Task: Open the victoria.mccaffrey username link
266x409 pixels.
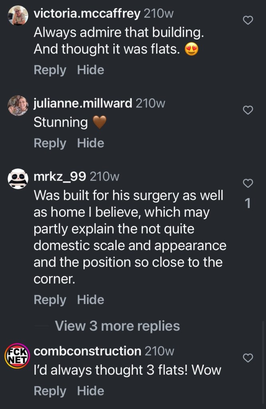Action: tap(87, 14)
